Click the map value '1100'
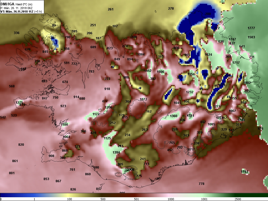Viewport: 268px width, 201px height. [x=64, y=124]
